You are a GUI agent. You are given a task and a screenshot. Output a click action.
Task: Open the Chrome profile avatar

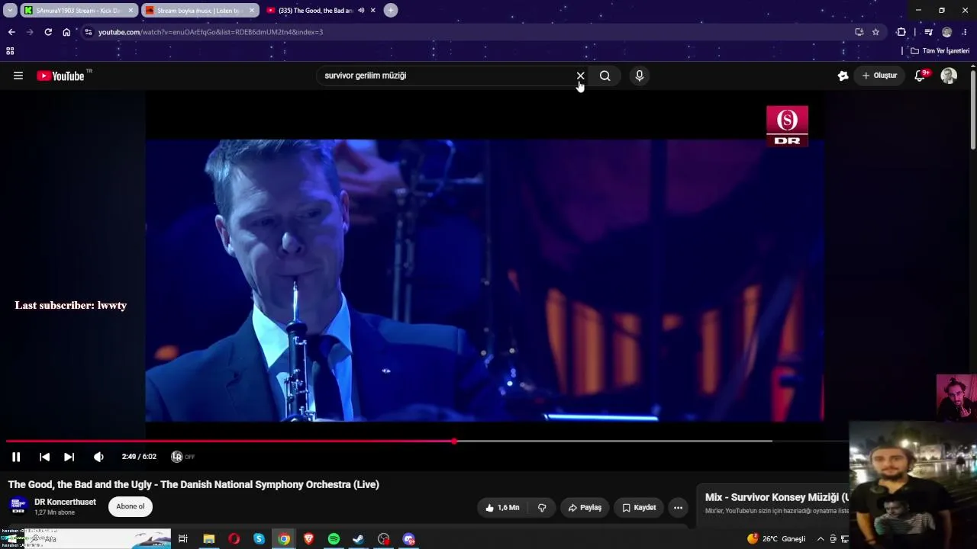(x=947, y=32)
